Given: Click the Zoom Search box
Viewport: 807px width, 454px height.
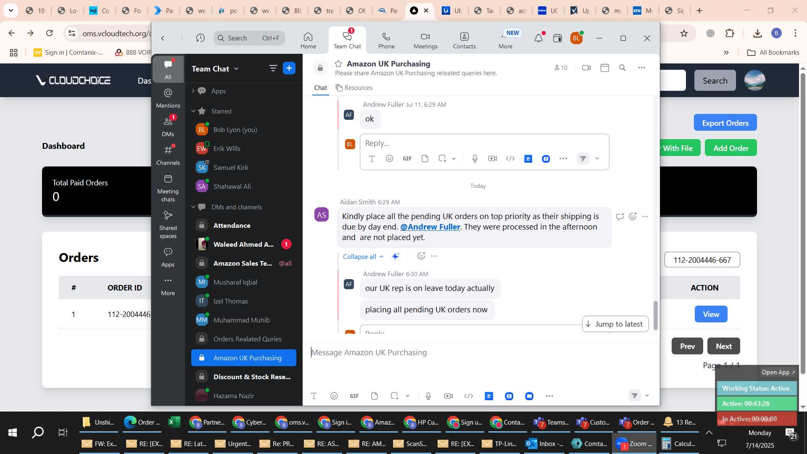Looking at the screenshot, I should (x=249, y=38).
